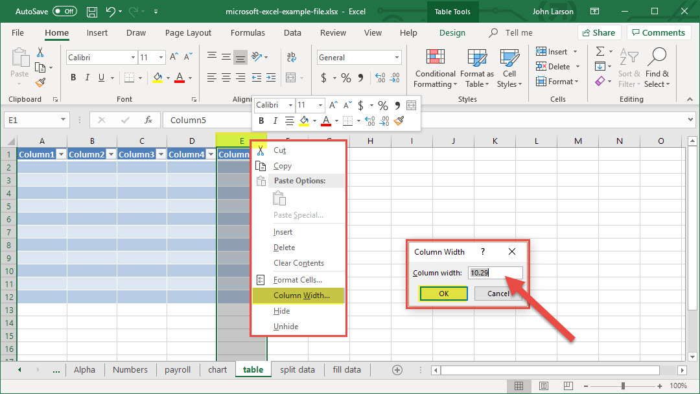Switch to the payroll sheet tab

[x=178, y=369]
